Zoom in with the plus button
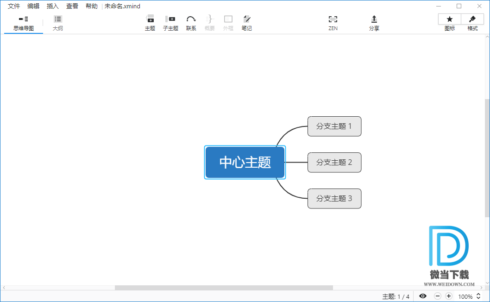 click(449, 296)
